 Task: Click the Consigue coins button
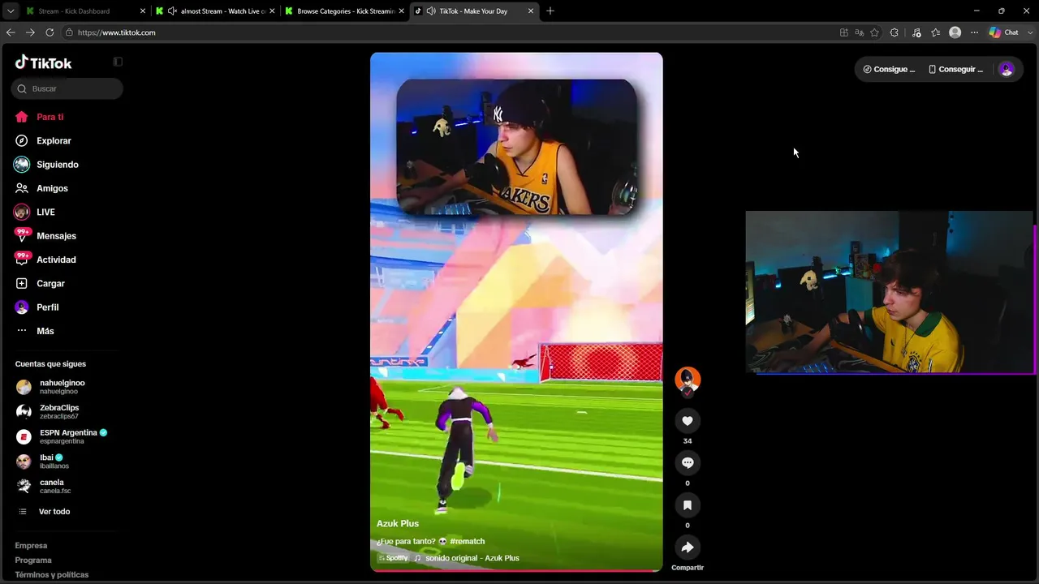889,70
